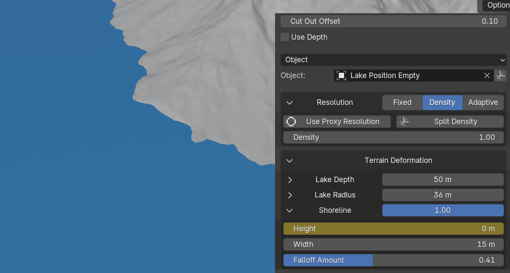Switch resolution mode to Adaptive
510x273 pixels.
[483, 102]
